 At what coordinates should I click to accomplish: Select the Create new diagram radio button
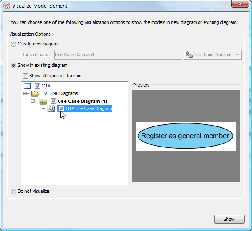point(13,44)
